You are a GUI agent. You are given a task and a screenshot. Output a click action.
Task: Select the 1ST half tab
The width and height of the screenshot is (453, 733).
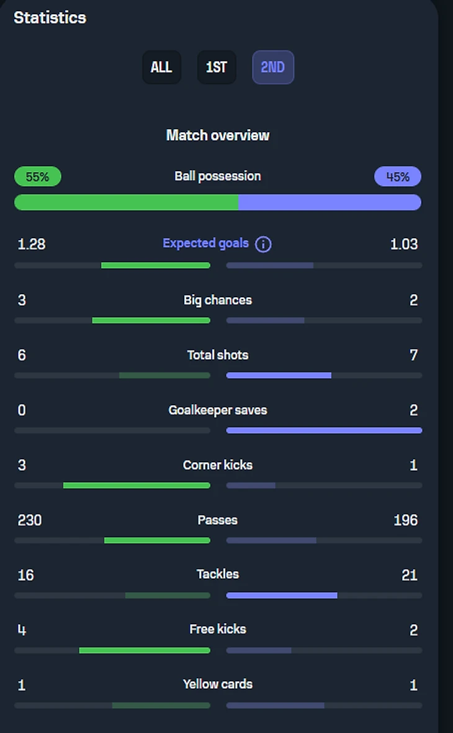coord(217,67)
